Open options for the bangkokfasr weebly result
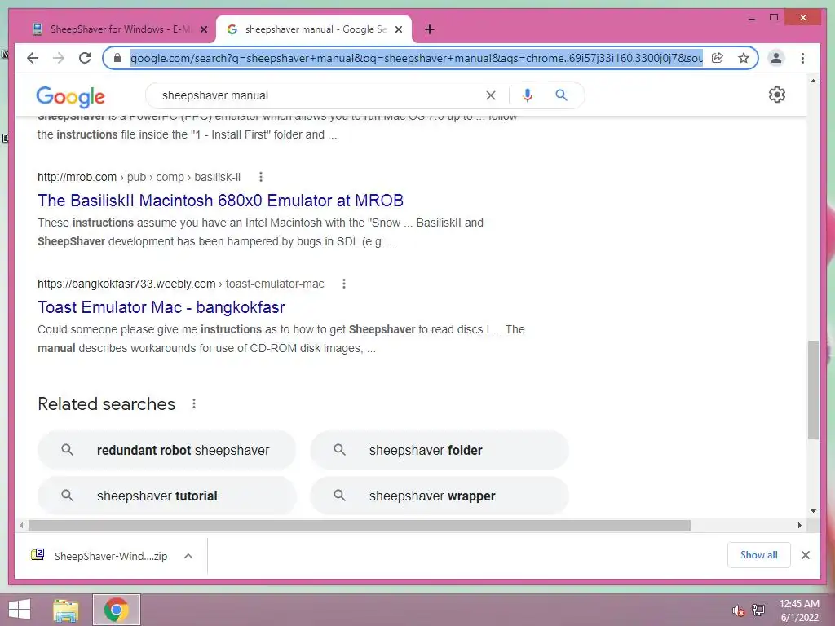 (344, 284)
